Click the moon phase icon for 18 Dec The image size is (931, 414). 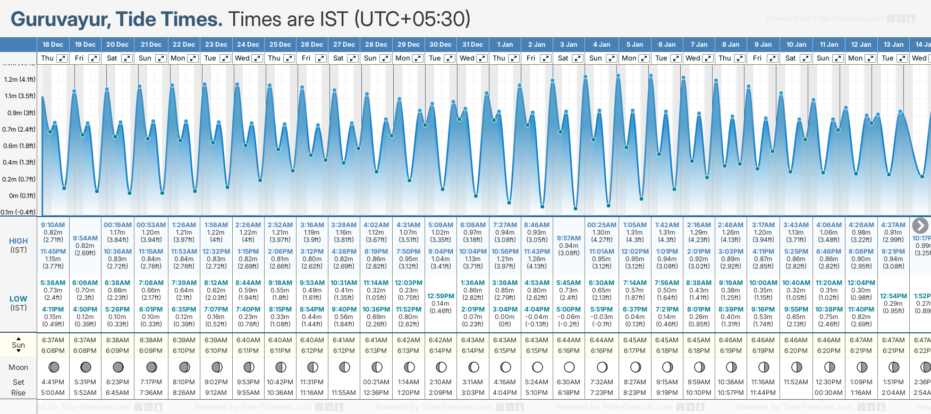pos(53,367)
